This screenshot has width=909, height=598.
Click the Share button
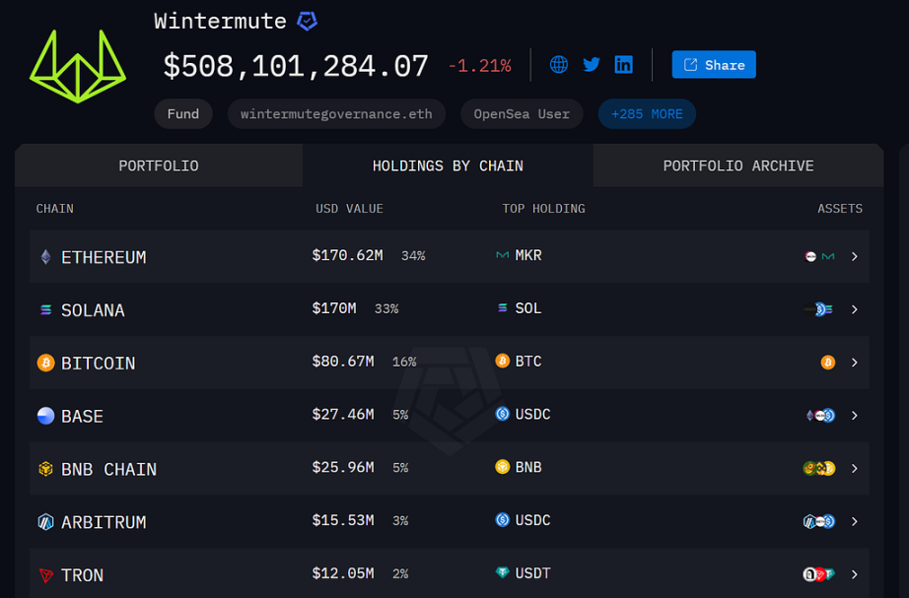pyautogui.click(x=714, y=65)
